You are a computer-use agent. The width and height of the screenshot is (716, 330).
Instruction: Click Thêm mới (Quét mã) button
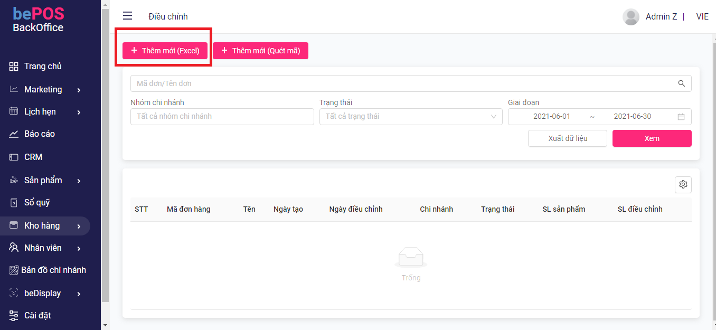coord(260,51)
